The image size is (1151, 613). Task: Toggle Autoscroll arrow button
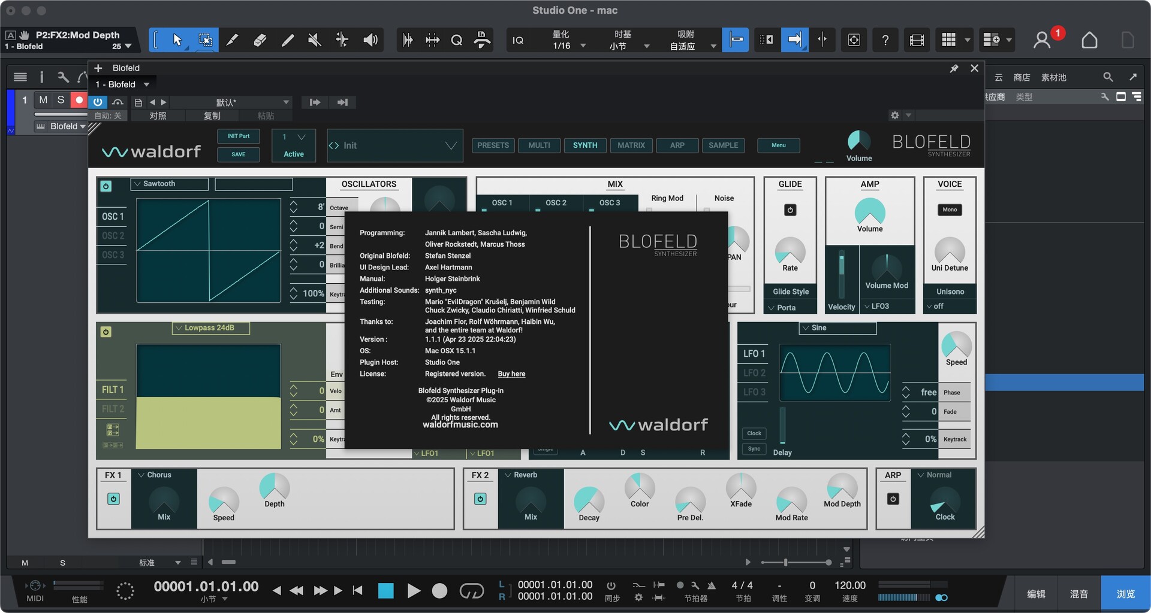[794, 40]
